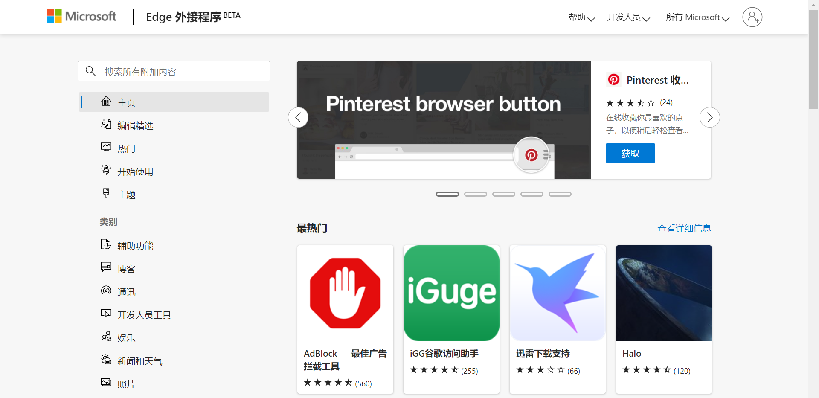Focus the 搜索所有附加内容 search box
This screenshot has width=819, height=398.
[174, 71]
